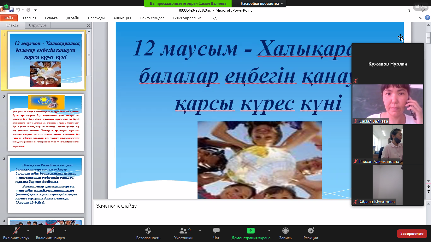Go to previous slide double arrow
The width and height of the screenshot is (431, 242).
[x=428, y=187]
